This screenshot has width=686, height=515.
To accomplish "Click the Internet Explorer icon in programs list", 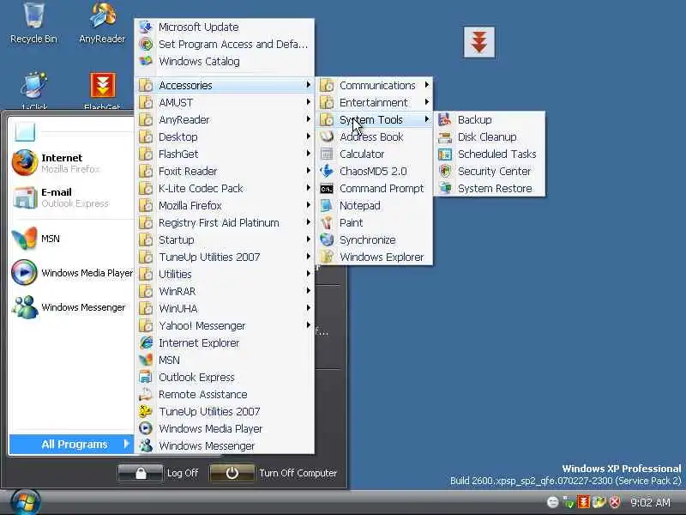I will (146, 342).
